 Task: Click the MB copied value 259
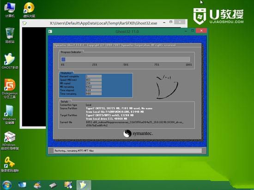(x=94, y=83)
